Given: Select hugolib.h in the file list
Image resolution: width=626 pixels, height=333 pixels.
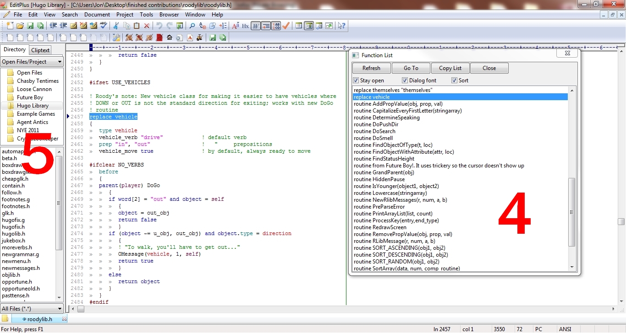Looking at the screenshot, I should (13, 234).
